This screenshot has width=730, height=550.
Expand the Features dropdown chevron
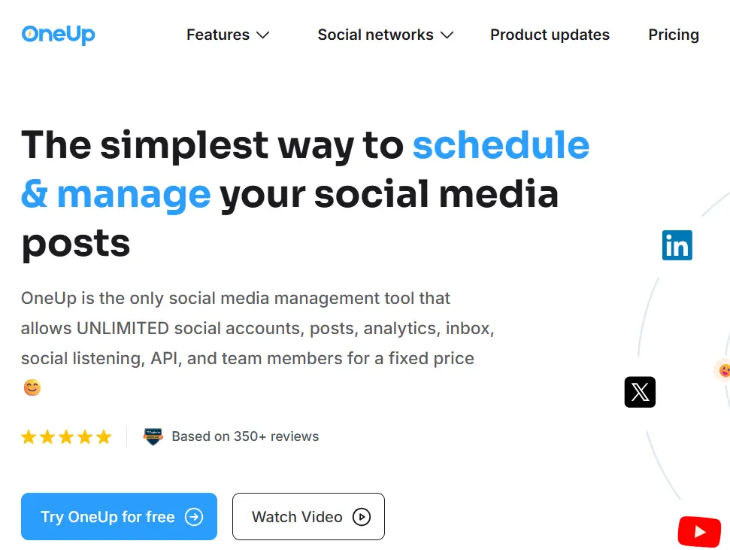click(x=262, y=35)
